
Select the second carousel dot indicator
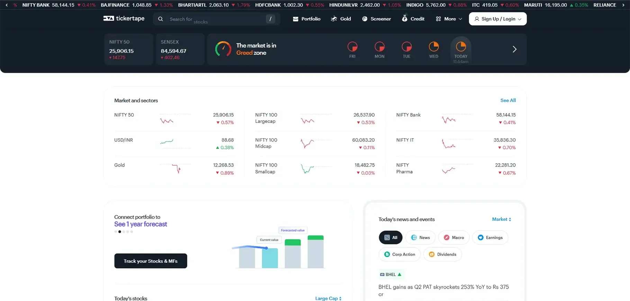point(120,232)
